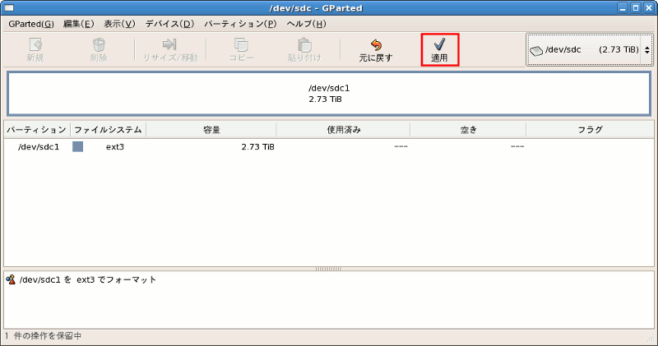
Task: Open the 編集(E) Edit menu
Action: click(79, 23)
